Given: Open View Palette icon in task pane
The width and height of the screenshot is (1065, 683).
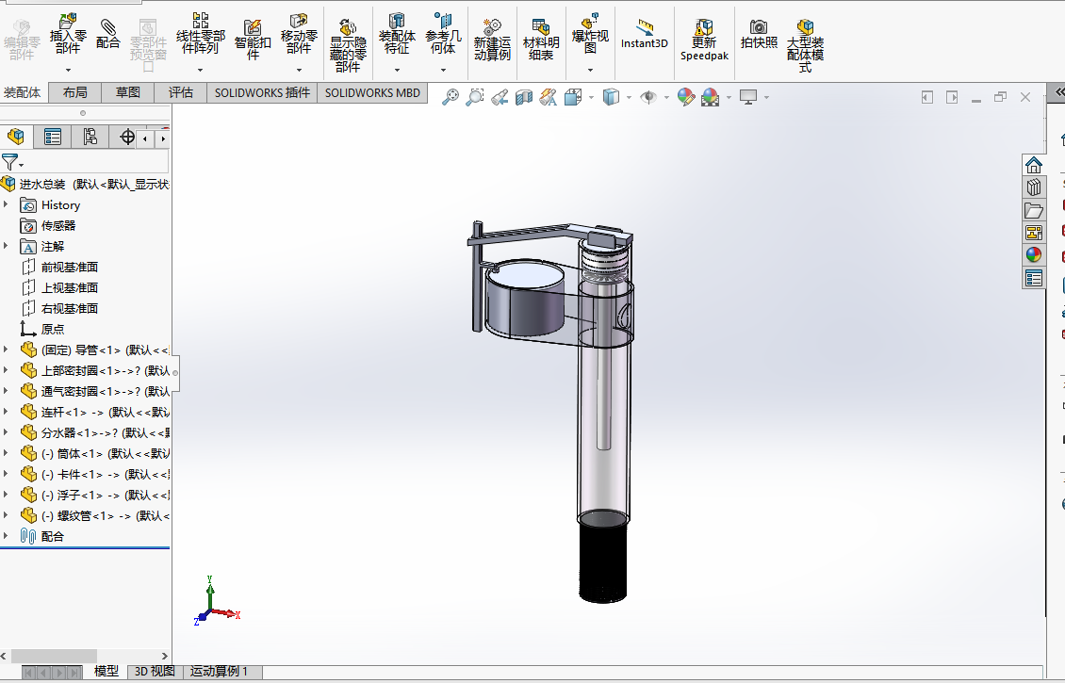Looking at the screenshot, I should (x=1034, y=233).
